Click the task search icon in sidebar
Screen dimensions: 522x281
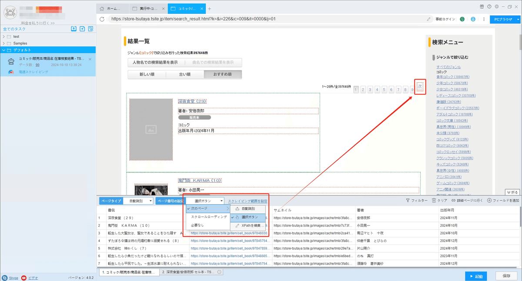coord(90,29)
